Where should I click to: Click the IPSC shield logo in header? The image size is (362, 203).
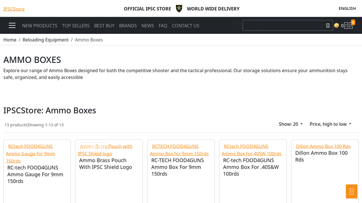(179, 9)
